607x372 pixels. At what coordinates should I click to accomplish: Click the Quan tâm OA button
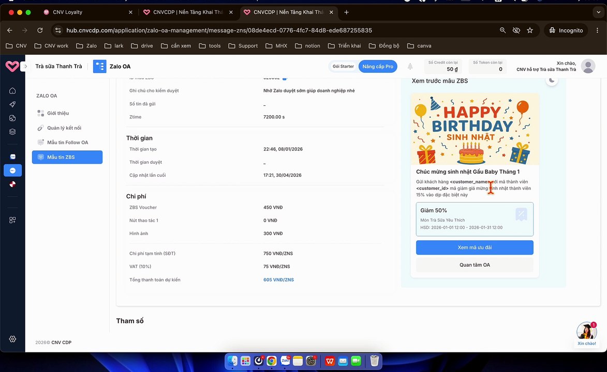coord(475,265)
